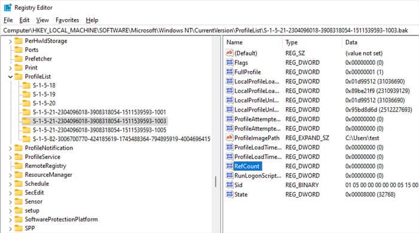Click the ProfileImagePath string value icon
The width and height of the screenshot is (419, 233).
(x=229, y=138)
